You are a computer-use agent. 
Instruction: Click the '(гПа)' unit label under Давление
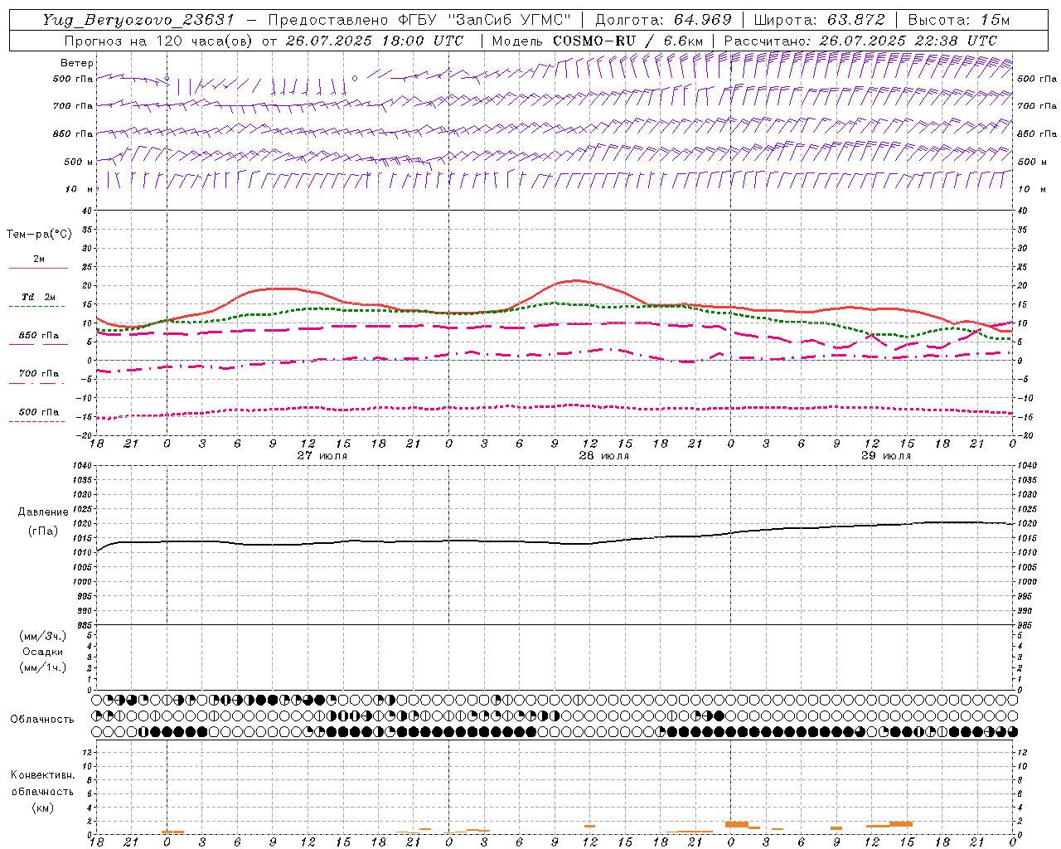point(43,531)
